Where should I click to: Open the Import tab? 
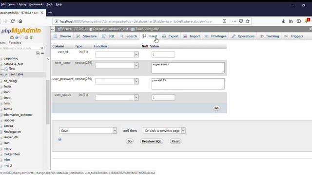192,36
